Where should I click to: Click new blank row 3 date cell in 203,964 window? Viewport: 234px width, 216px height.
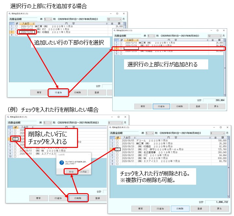[131, 48]
